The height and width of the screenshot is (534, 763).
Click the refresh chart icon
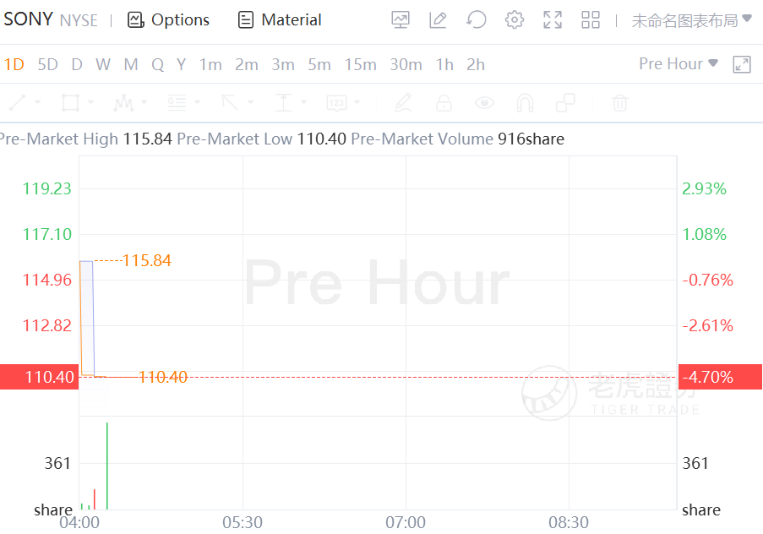[x=477, y=19]
